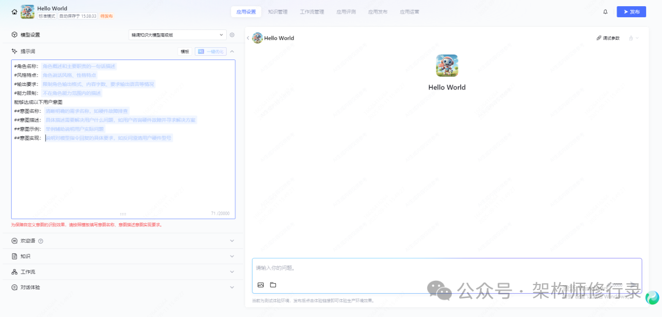The height and width of the screenshot is (317, 662).
Task: Click the help question mark beside 欢迎语
Action: click(40, 241)
